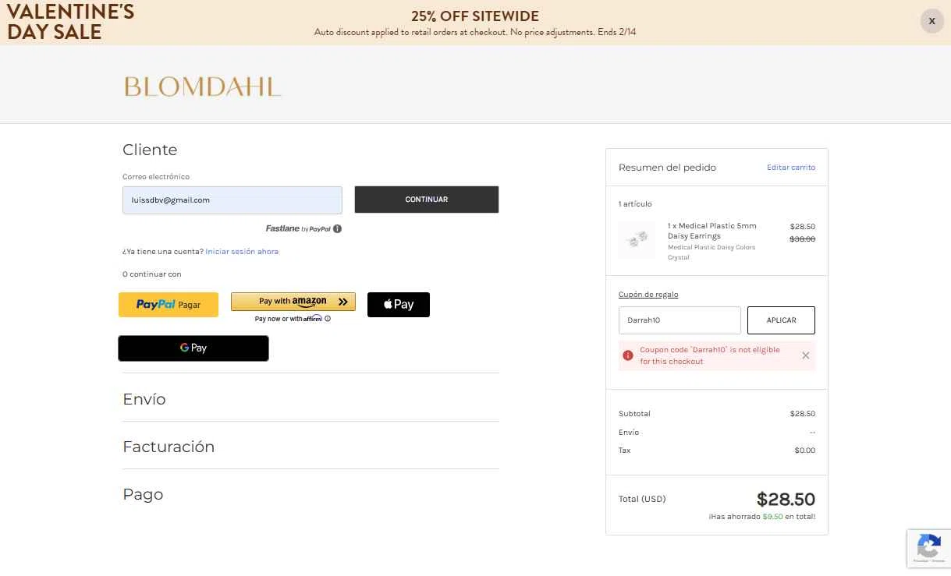Click the Affirm info icon
Screen dimensions: 951x576
328,319
